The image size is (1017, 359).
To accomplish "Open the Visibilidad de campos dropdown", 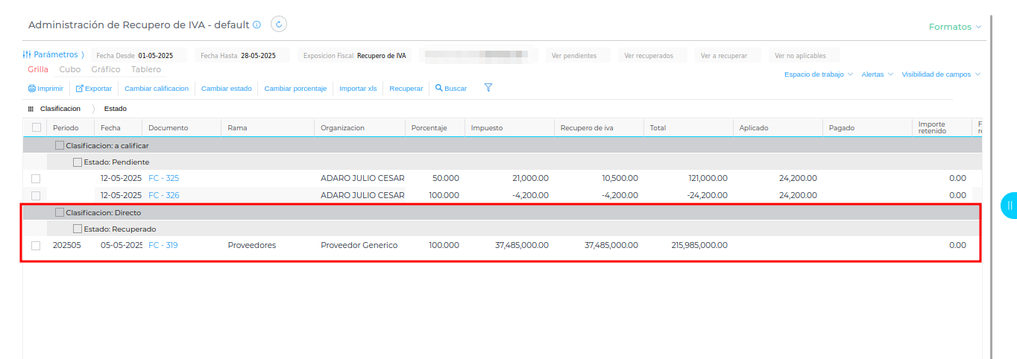I will point(941,74).
